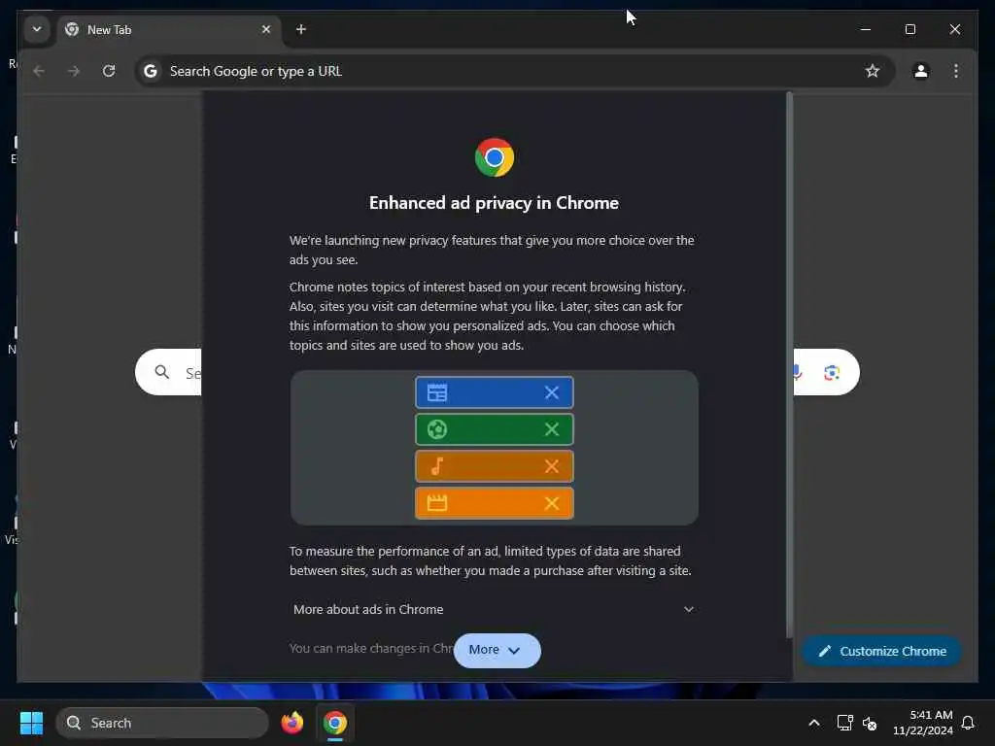995x746 pixels.
Task: Open the Chrome three-dot menu
Action: coord(956,71)
